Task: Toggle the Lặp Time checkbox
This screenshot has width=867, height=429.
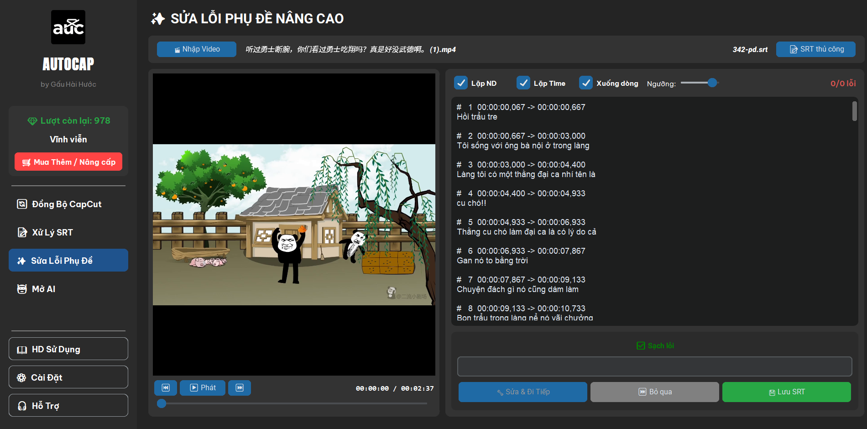Action: tap(523, 83)
